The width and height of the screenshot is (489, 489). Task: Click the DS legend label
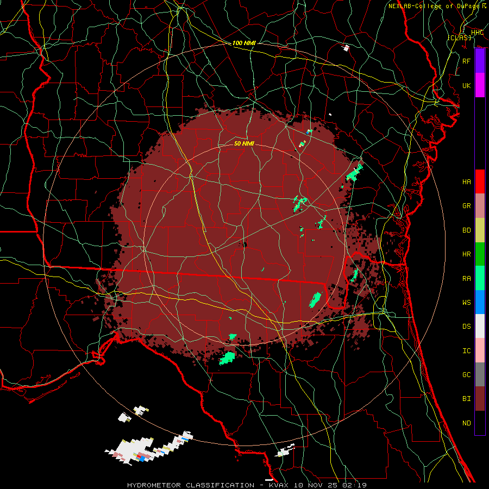(466, 327)
